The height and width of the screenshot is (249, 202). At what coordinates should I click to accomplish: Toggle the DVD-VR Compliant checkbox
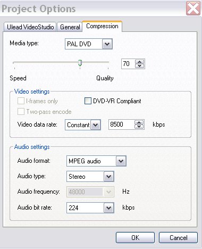88,101
